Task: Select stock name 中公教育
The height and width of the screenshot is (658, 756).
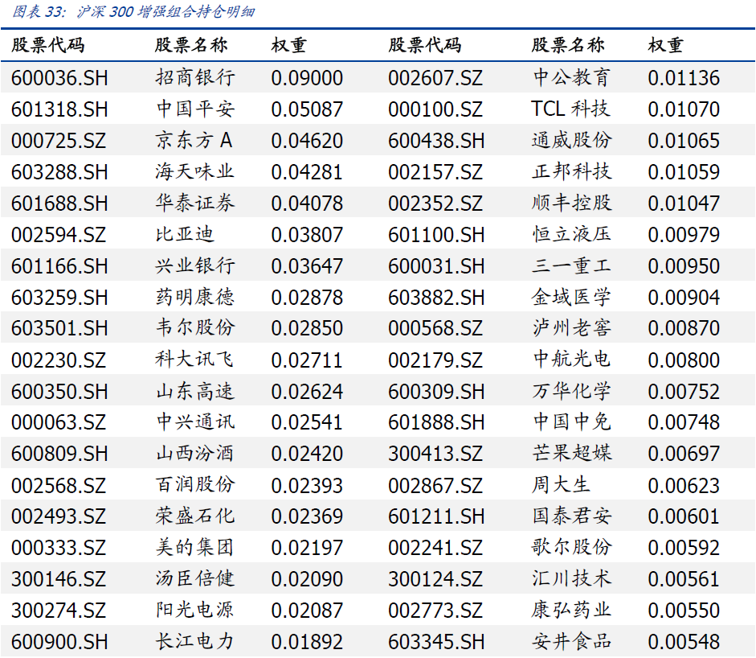Action: coord(572,77)
